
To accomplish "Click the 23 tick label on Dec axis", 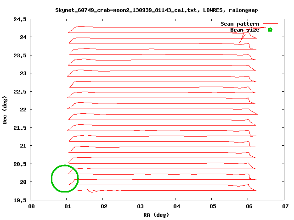I will pyautogui.click(x=23, y=73).
